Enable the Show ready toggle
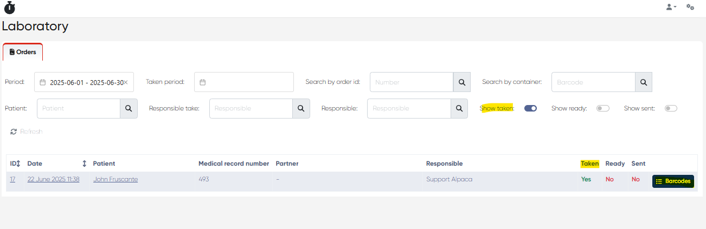The width and height of the screenshot is (706, 229). coord(602,108)
